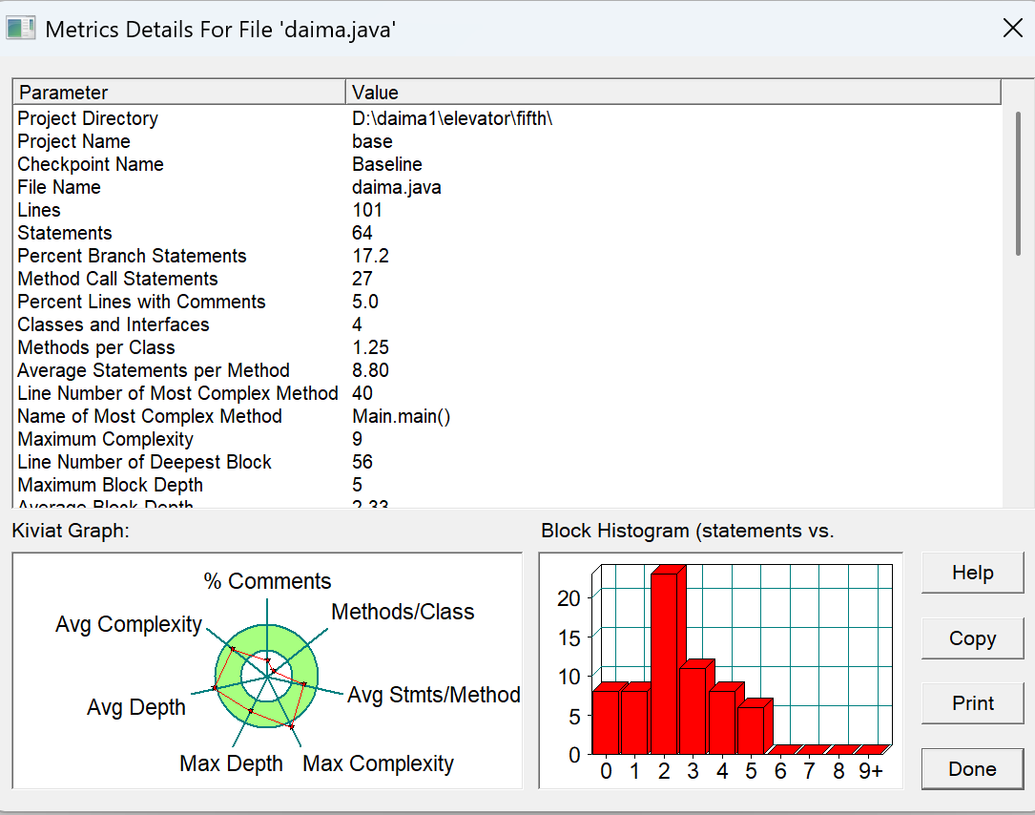
Task: Select the Project Directory row
Action: pyautogui.click(x=507, y=118)
